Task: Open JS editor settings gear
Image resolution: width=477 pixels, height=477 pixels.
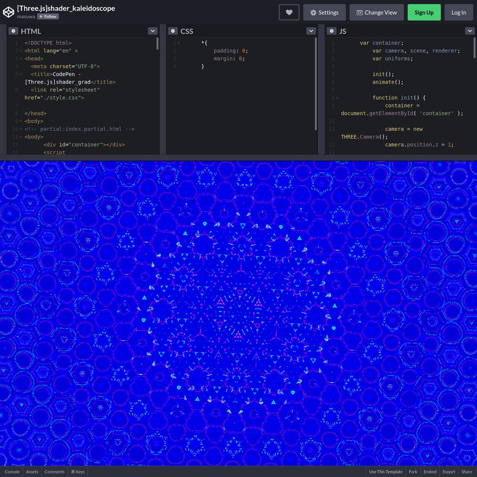Action: (x=332, y=31)
